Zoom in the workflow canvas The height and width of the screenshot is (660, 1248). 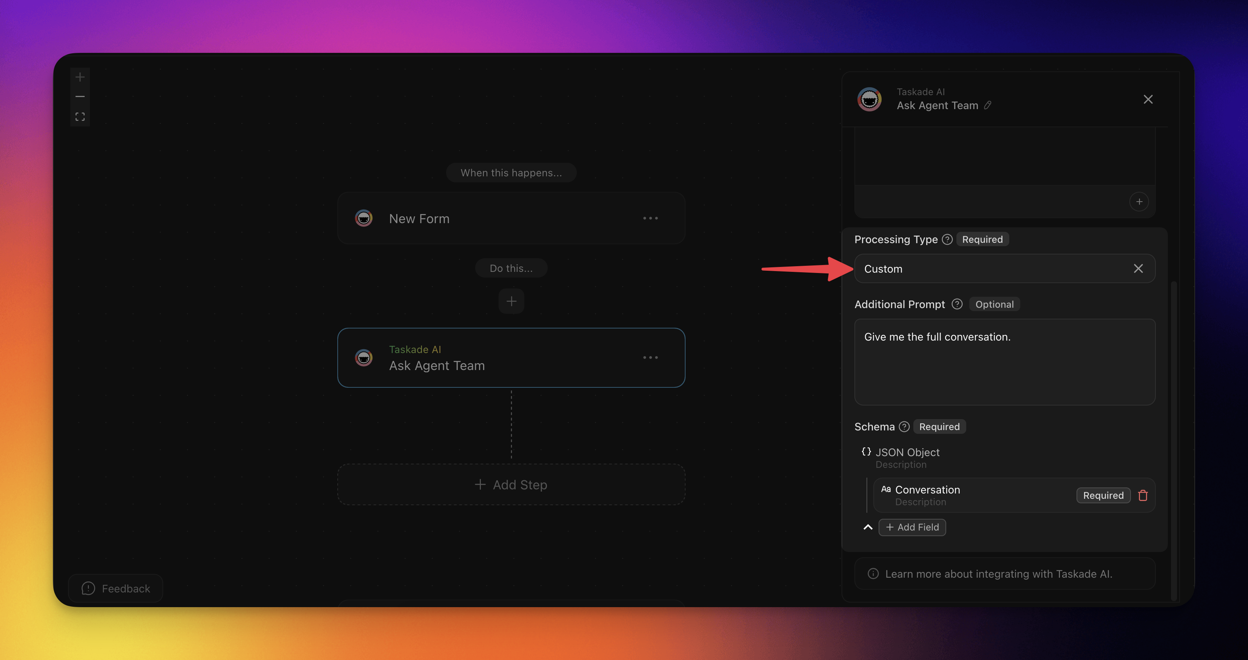[x=80, y=77]
